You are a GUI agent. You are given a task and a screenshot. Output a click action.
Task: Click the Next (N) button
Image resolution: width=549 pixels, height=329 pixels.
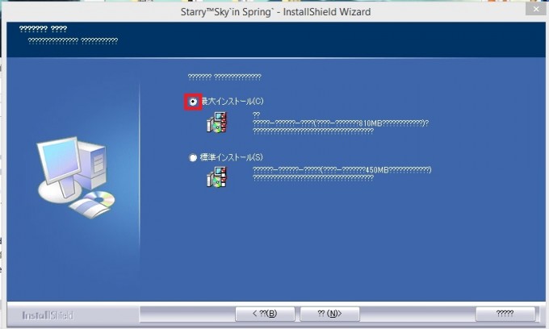point(329,314)
